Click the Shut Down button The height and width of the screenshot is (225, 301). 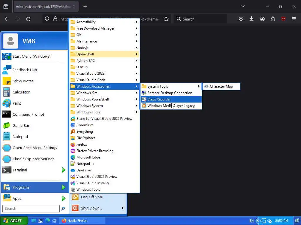[x=98, y=208]
